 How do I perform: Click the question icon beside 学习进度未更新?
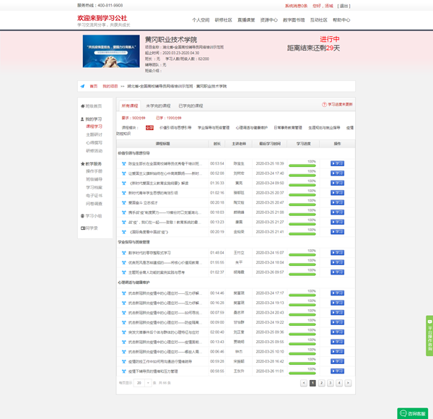pos(324,105)
